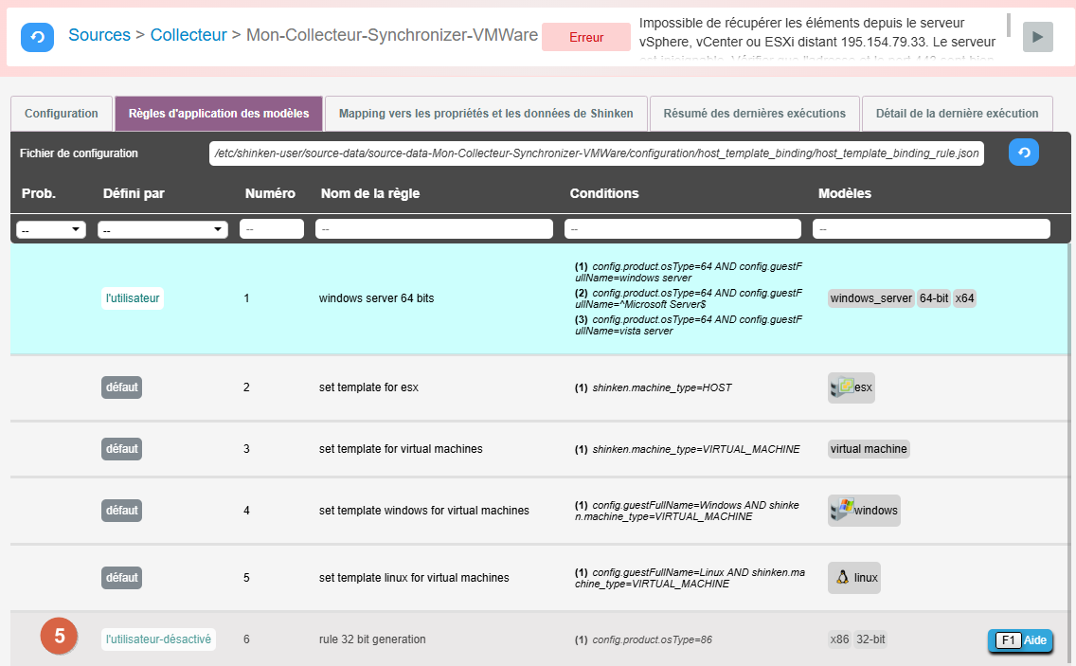Viewport: 1076px width, 666px height.
Task: Click the Conditions filter input field
Action: [682, 229]
